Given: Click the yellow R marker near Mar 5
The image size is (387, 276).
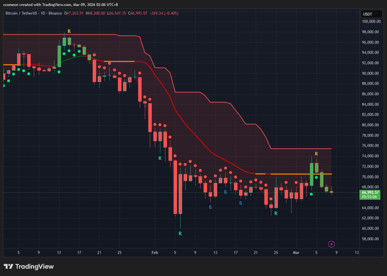Looking at the screenshot, I should pyautogui.click(x=316, y=154).
